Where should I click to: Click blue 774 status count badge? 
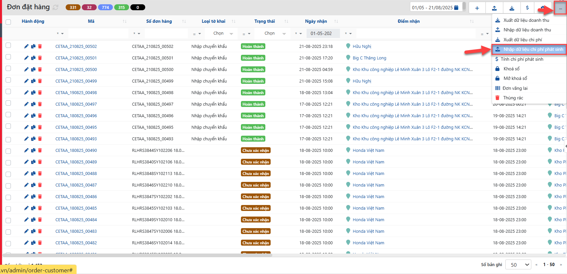(x=105, y=7)
